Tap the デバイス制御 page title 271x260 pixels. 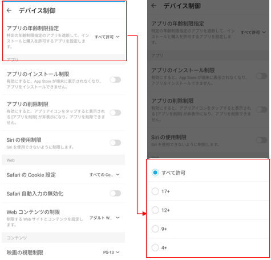pyautogui.click(x=37, y=10)
